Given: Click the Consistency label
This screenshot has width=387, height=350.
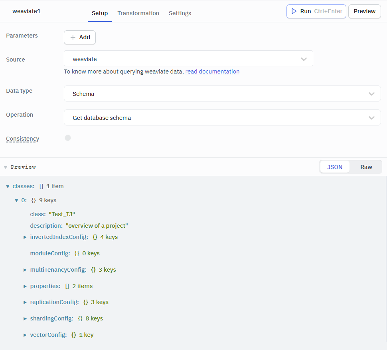Looking at the screenshot, I should coord(22,139).
